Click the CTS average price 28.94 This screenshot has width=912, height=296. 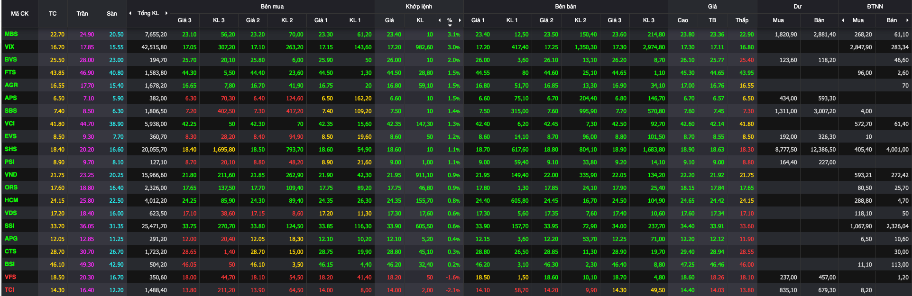717,252
